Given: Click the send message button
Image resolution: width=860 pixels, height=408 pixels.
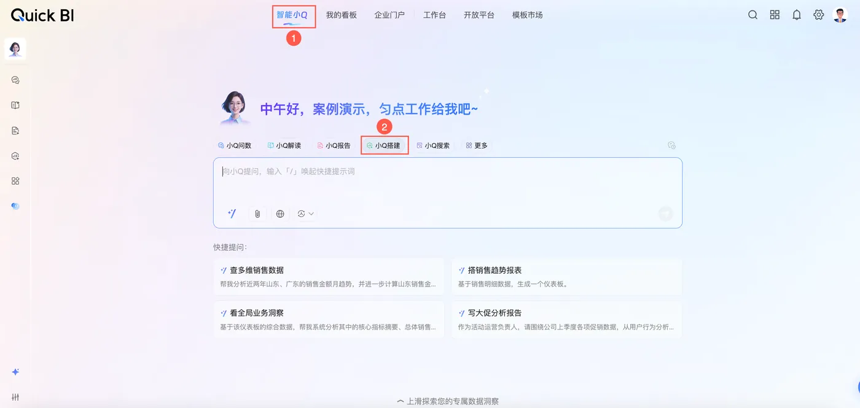Looking at the screenshot, I should pyautogui.click(x=665, y=214).
